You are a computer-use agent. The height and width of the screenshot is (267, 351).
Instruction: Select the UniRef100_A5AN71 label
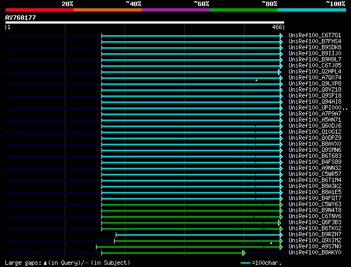point(315,120)
